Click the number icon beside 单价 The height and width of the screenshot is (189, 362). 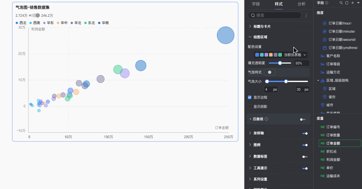(x=323, y=168)
